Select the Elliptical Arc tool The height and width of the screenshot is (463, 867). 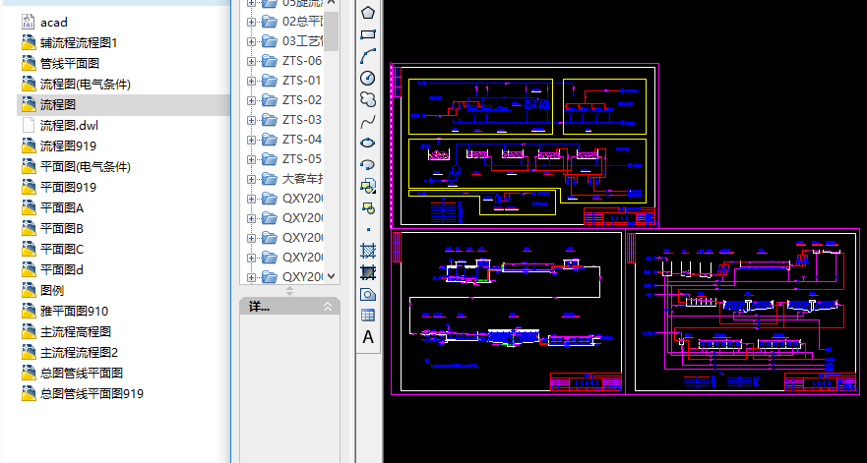368,164
